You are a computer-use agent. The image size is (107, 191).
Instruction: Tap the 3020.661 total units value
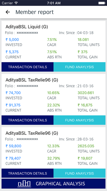[x=86, y=93]
